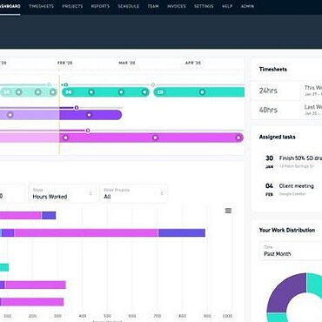Open the Schedule tab
Viewport: 322px width, 322px height.
click(x=128, y=6)
